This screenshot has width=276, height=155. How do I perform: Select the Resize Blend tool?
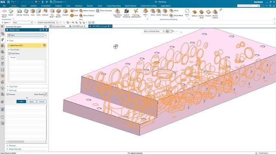point(176,15)
